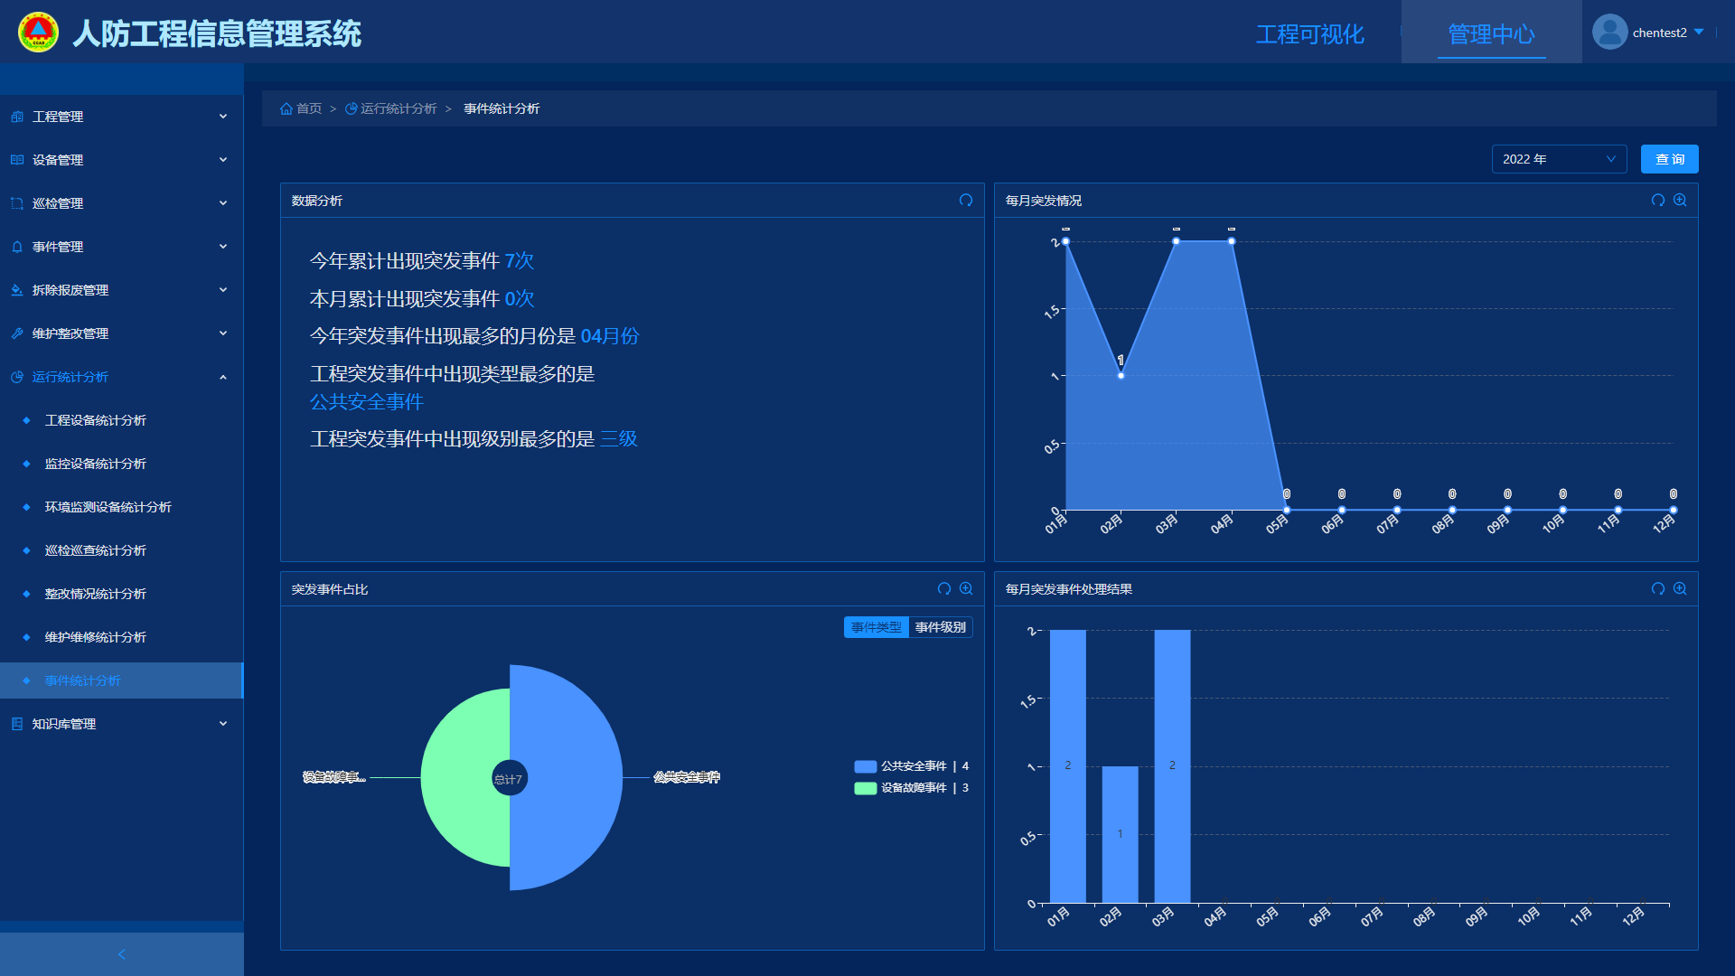
Task: Click 运行统计分析 breadcrumb link
Action: 398,109
